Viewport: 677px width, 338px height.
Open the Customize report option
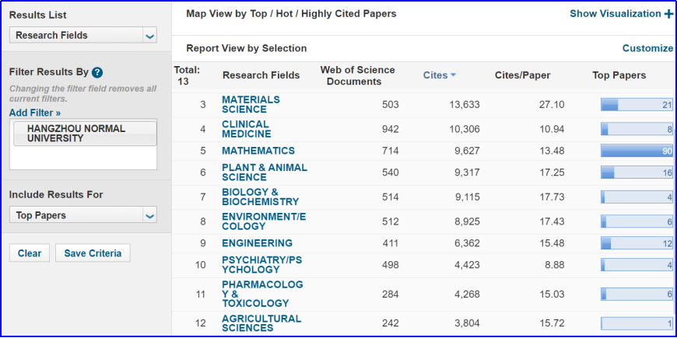click(x=647, y=48)
